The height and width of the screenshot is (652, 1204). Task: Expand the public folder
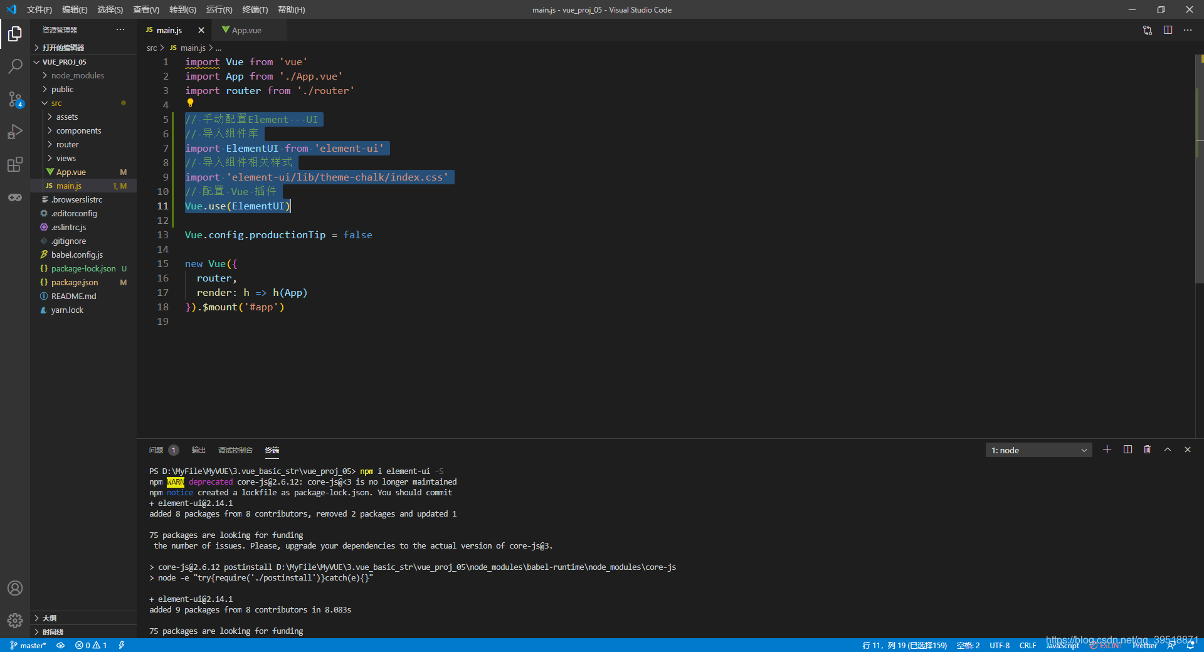pos(83,89)
